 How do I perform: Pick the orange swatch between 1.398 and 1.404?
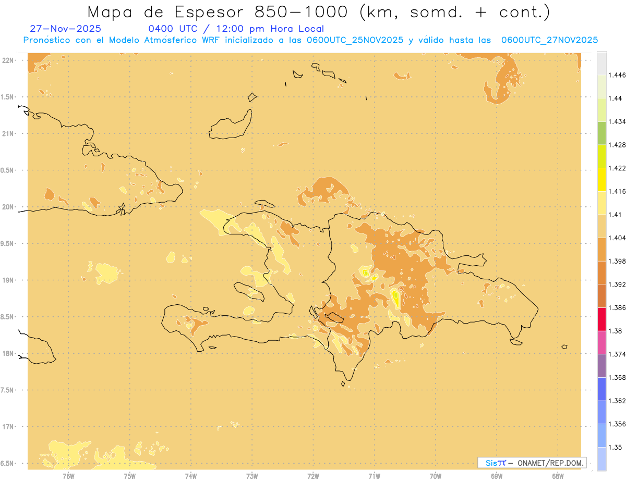point(601,250)
